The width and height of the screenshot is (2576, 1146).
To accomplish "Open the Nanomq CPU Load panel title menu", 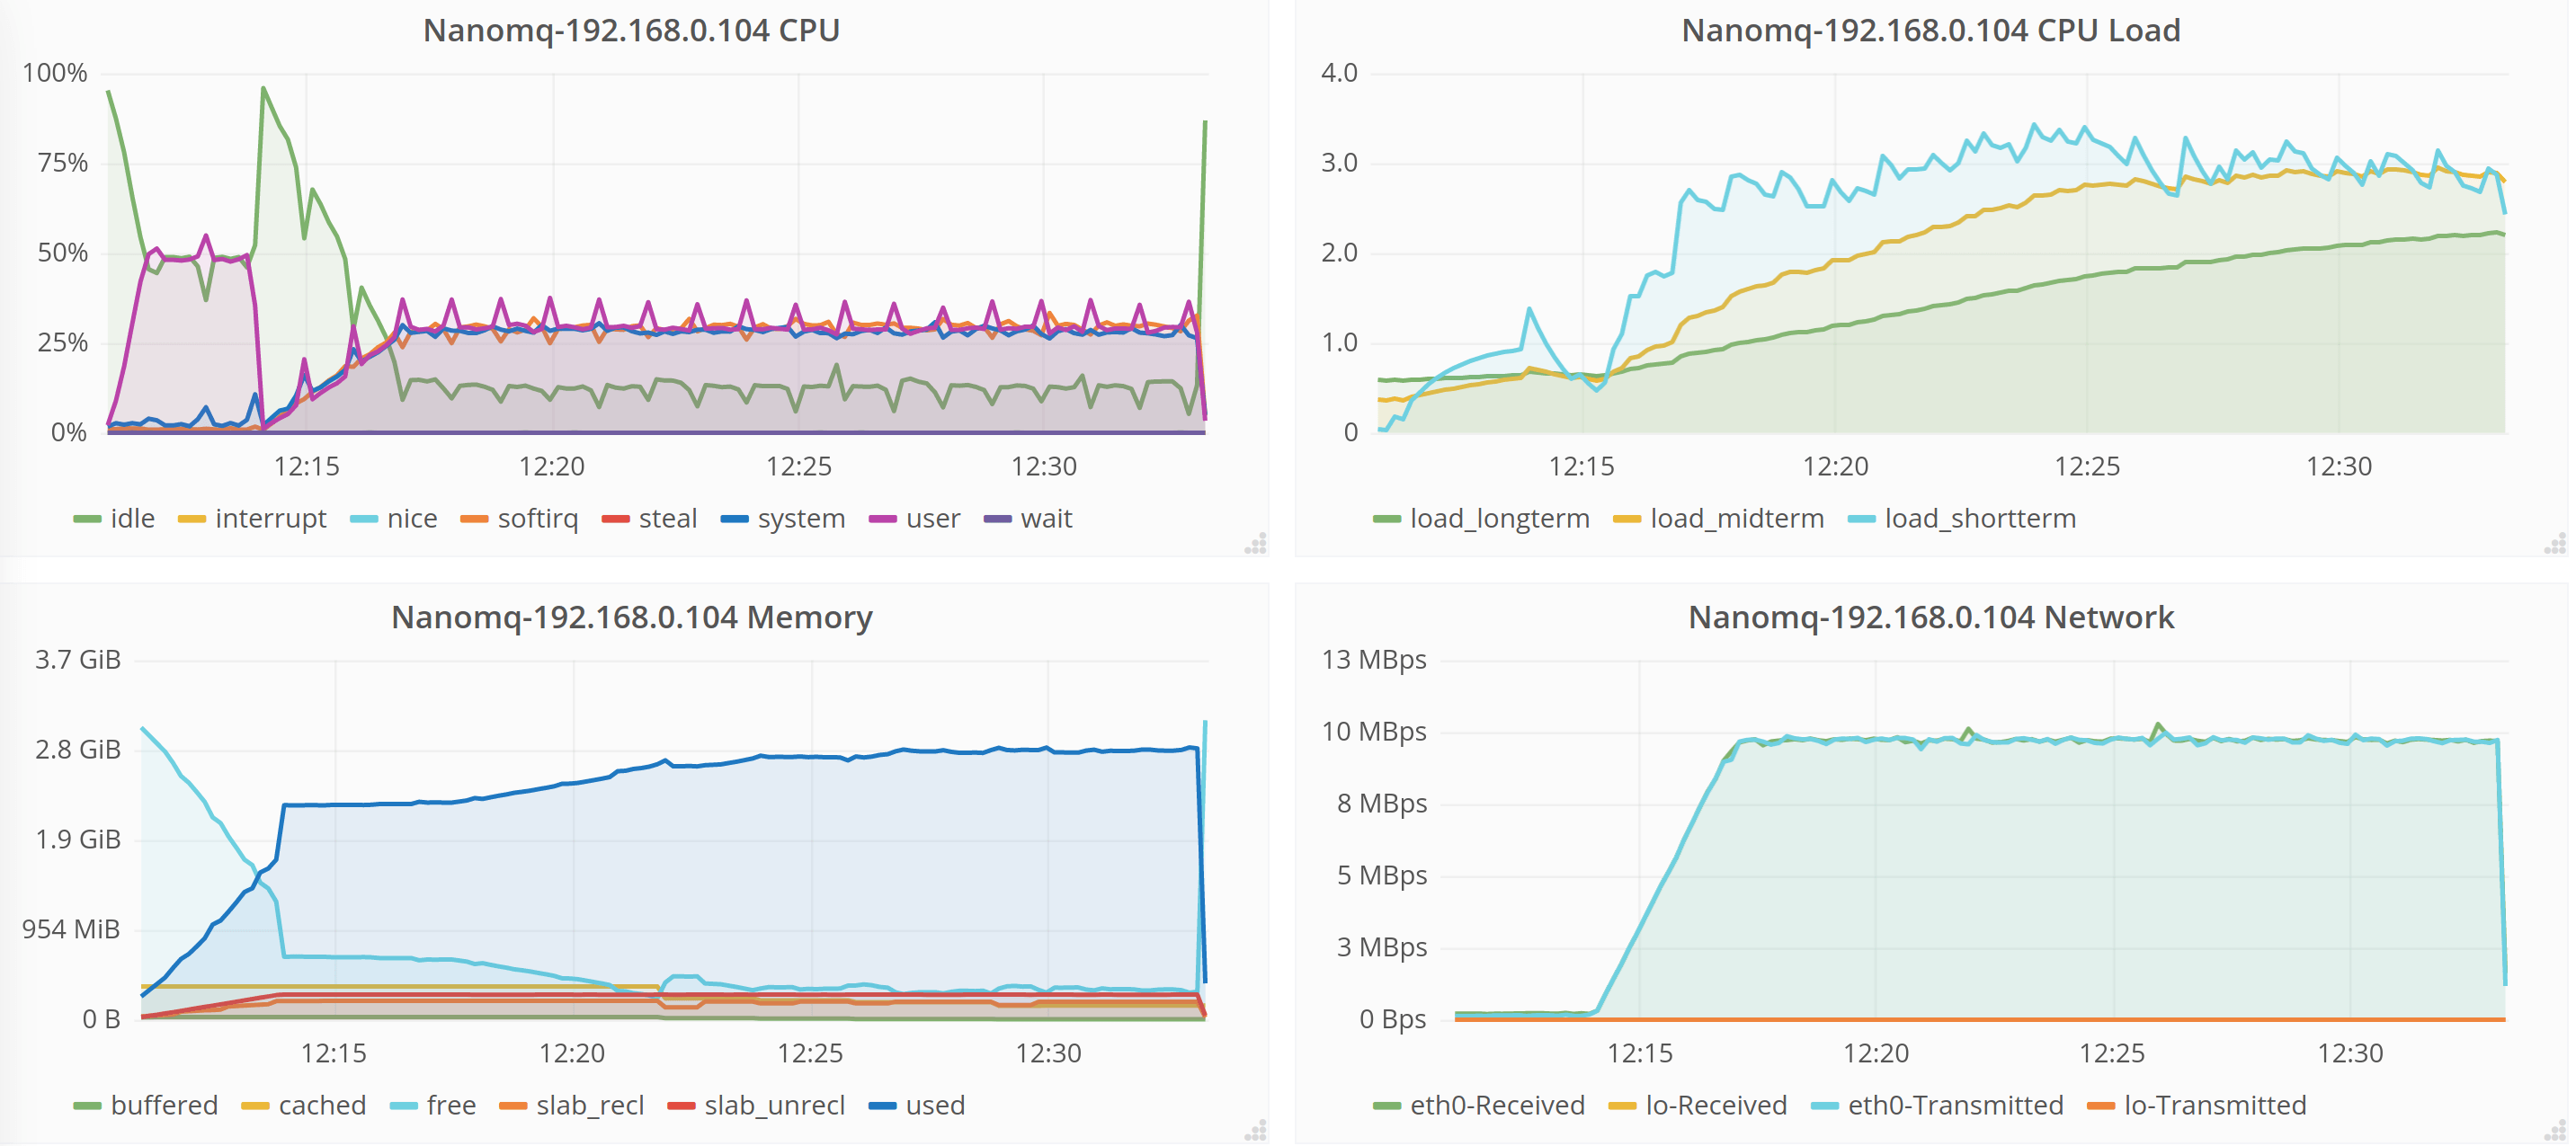I will tap(1930, 30).
